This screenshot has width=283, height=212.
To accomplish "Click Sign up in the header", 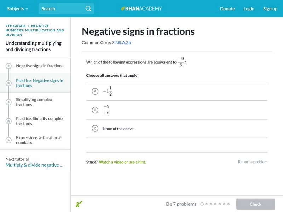I will [270, 8].
